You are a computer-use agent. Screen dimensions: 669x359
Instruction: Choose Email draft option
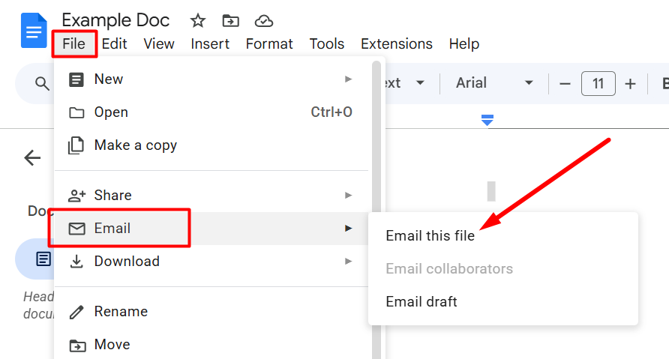(x=421, y=301)
